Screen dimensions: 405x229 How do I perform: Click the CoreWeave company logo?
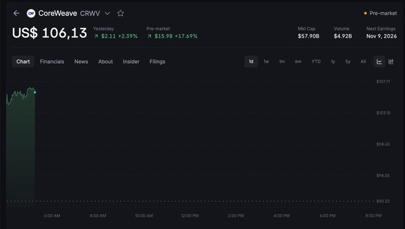coord(31,13)
